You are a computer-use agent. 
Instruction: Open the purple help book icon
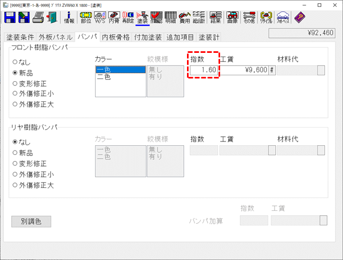pyautogui.click(x=300, y=18)
